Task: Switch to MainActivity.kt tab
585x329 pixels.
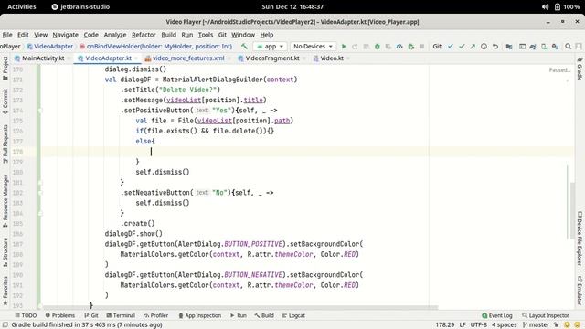Action: [x=43, y=58]
